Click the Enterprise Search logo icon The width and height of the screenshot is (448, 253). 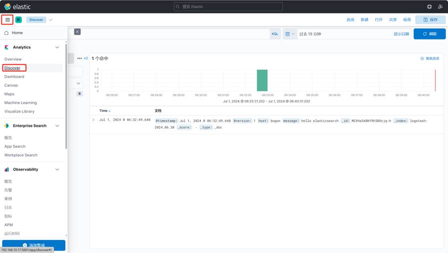click(x=6, y=126)
